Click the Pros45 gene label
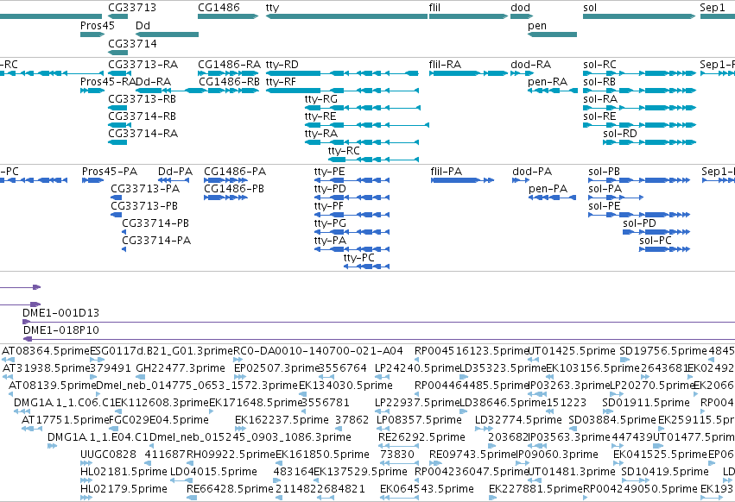 (x=97, y=25)
